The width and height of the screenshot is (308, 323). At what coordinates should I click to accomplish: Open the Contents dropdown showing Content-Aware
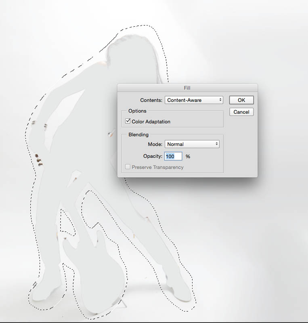coord(194,100)
